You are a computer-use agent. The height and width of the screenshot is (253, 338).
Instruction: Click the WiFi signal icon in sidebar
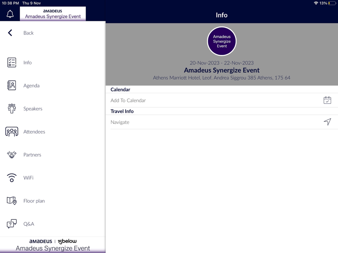pos(11,178)
